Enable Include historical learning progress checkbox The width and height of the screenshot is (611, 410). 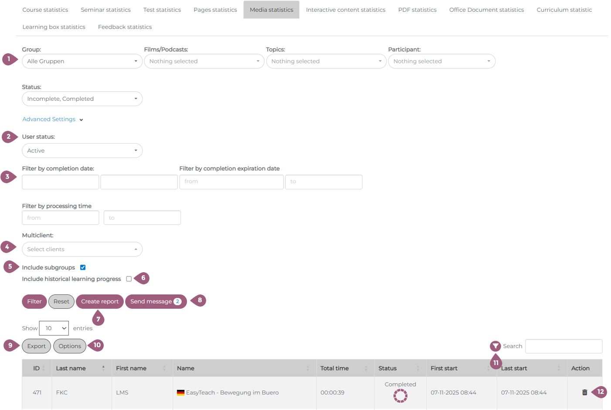coord(129,279)
